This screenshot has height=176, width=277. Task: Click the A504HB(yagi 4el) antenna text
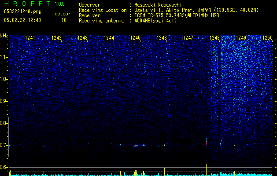point(155,21)
